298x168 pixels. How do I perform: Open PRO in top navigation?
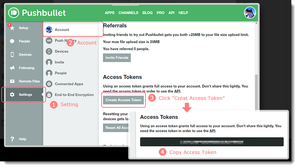tap(160, 13)
